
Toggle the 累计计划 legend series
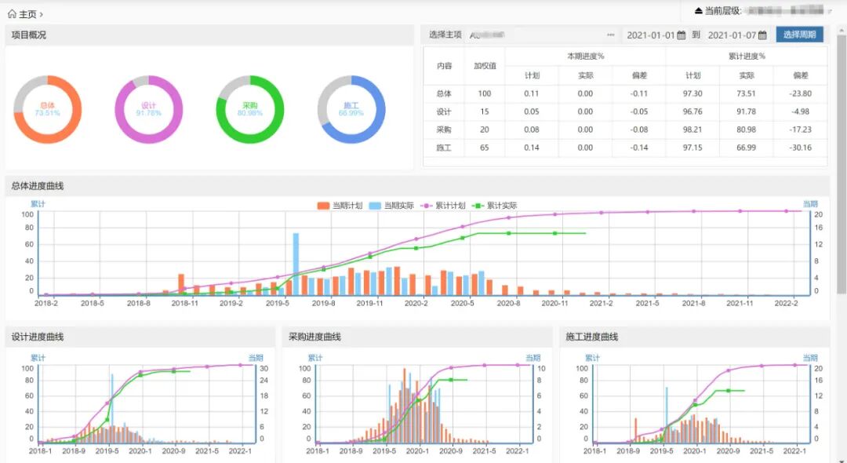[x=442, y=206]
